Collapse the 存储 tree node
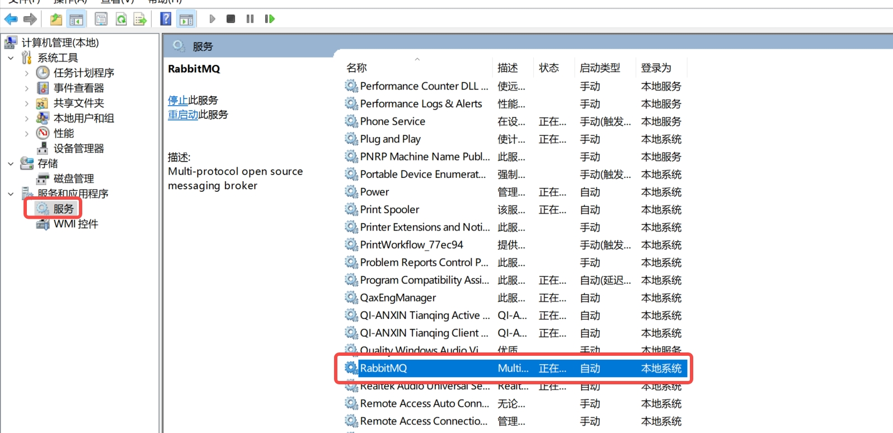The height and width of the screenshot is (433, 893). pyautogui.click(x=11, y=163)
